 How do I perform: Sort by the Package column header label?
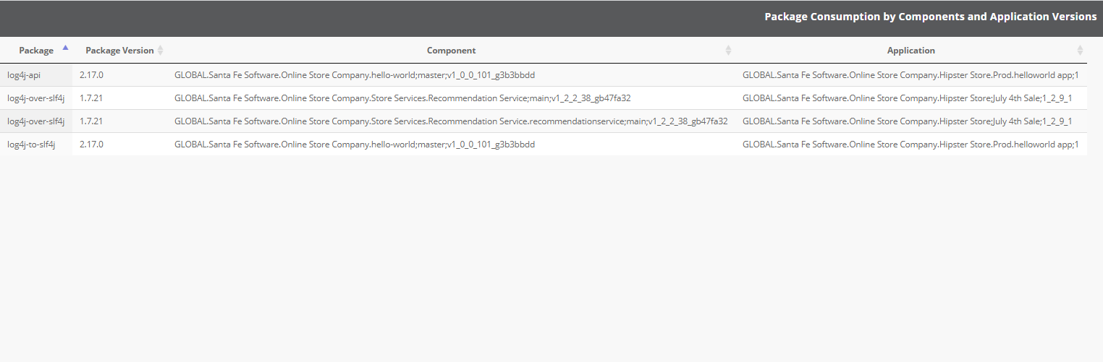click(x=36, y=51)
